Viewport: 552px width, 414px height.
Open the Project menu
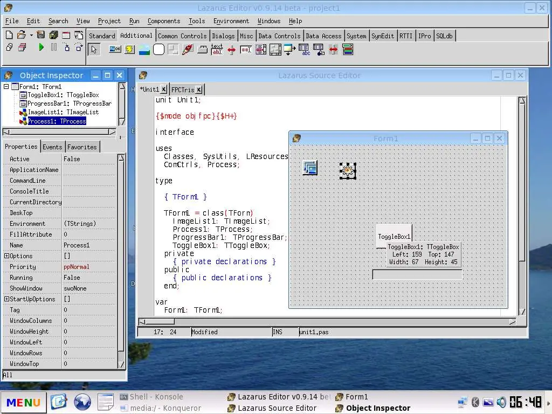pyautogui.click(x=109, y=21)
